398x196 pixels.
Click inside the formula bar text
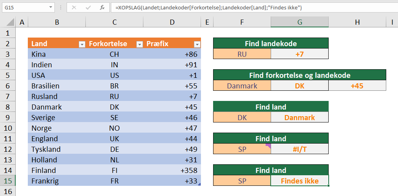click(x=208, y=8)
